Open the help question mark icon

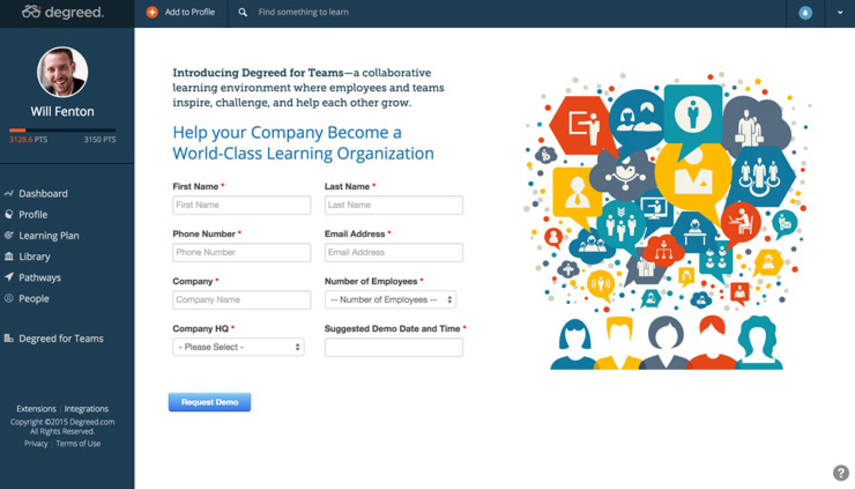(x=840, y=473)
